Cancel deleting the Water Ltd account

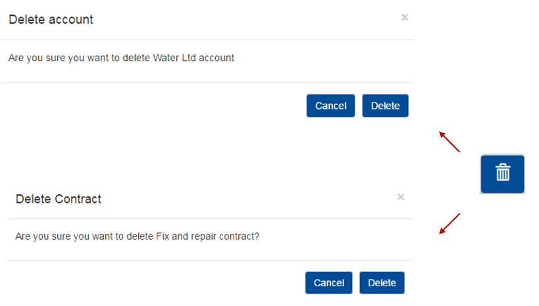pos(330,106)
